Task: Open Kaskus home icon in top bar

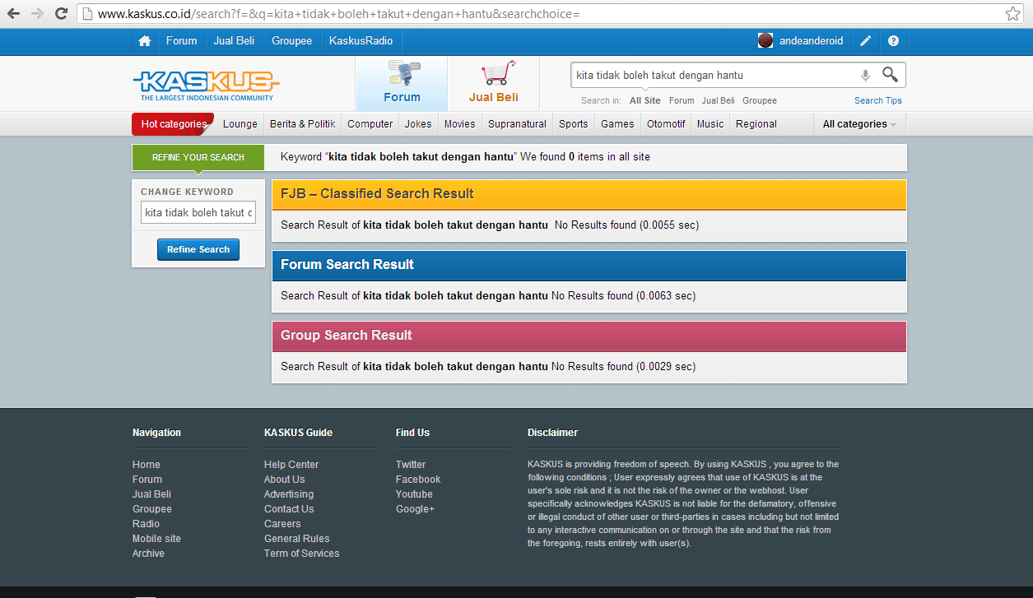Action: [x=145, y=41]
